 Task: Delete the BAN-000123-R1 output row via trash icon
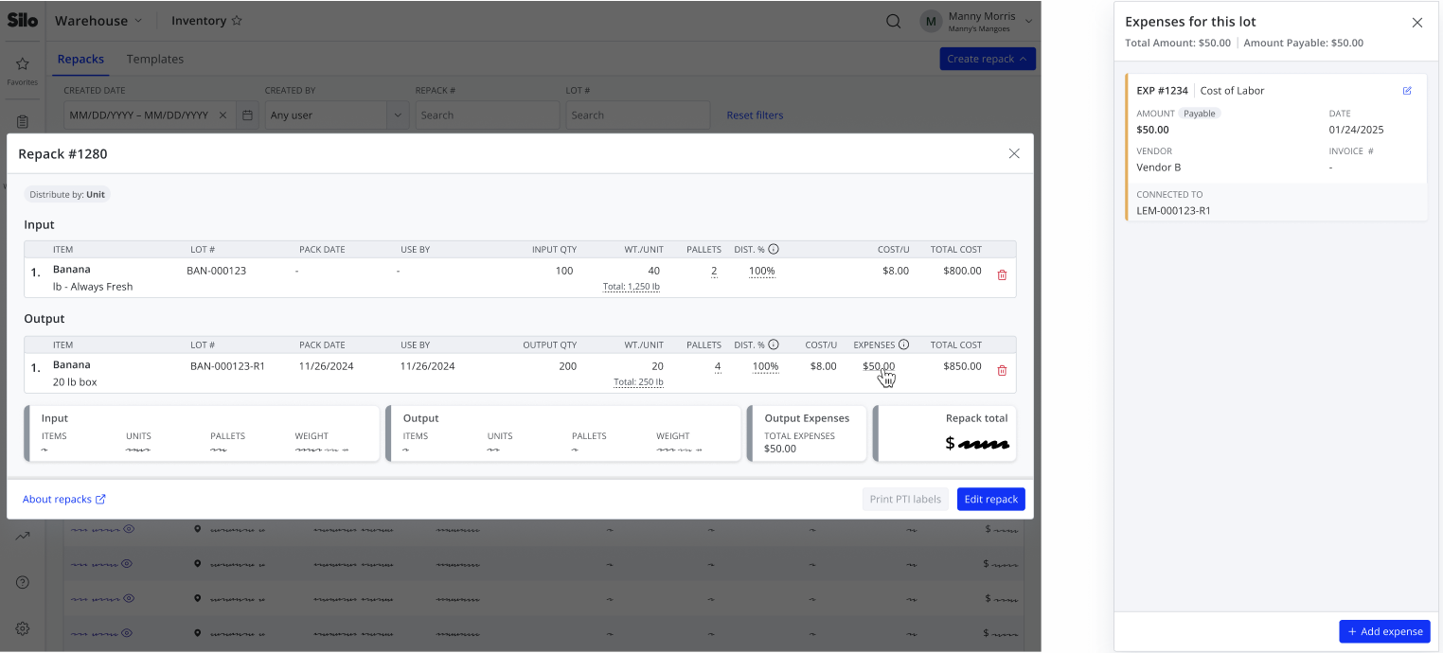[x=1002, y=370]
